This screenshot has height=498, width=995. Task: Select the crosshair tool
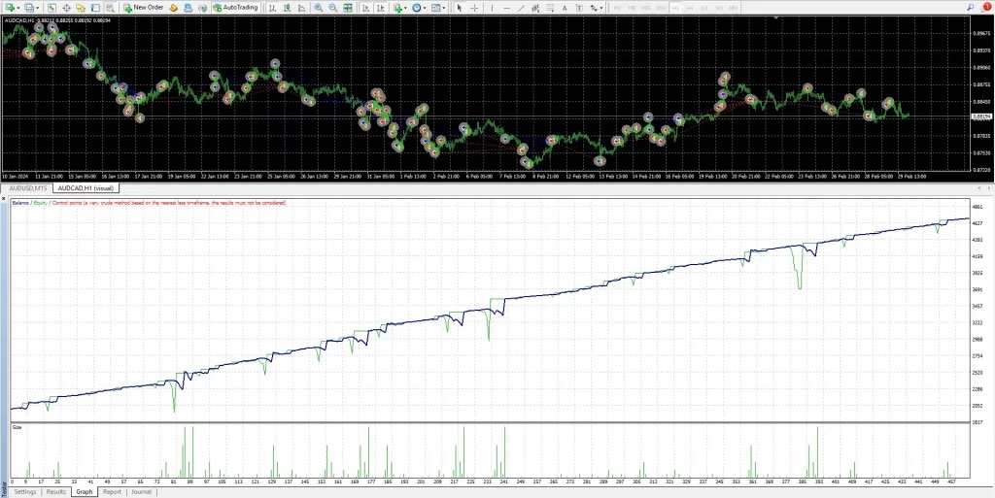point(473,7)
